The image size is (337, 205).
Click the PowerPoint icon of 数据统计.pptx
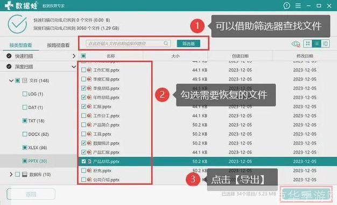click(89, 143)
